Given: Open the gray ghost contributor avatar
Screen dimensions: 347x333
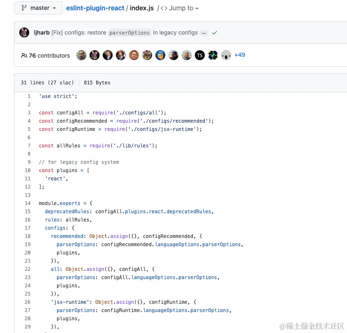Looking at the screenshot, I should pyautogui.click(x=226, y=55).
